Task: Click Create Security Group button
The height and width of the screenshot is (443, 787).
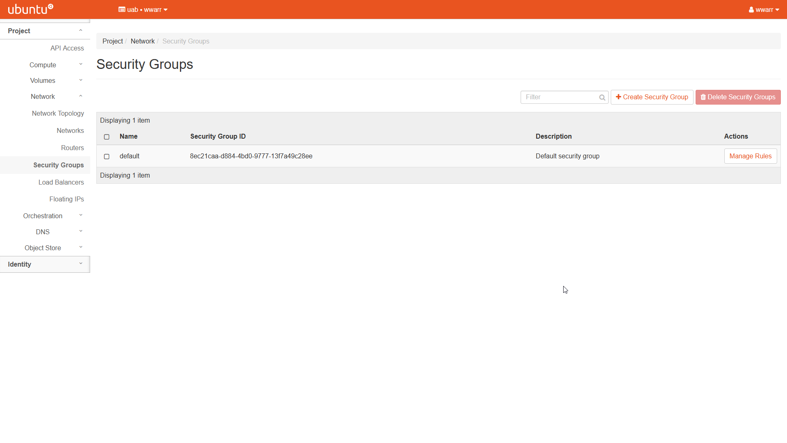Action: 652,97
